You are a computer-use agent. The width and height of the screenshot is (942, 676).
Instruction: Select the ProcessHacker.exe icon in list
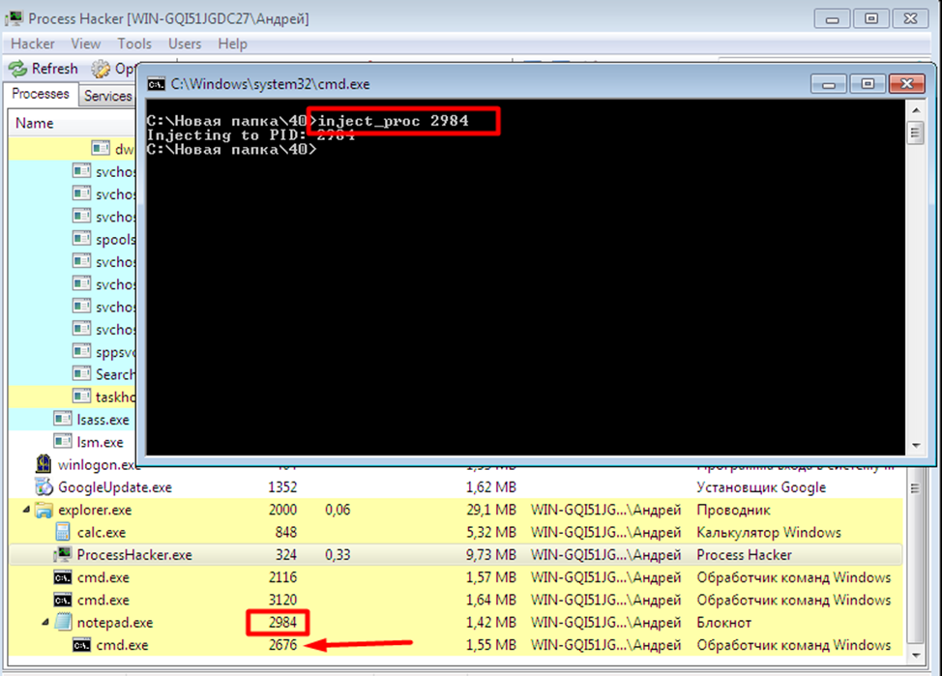point(63,554)
